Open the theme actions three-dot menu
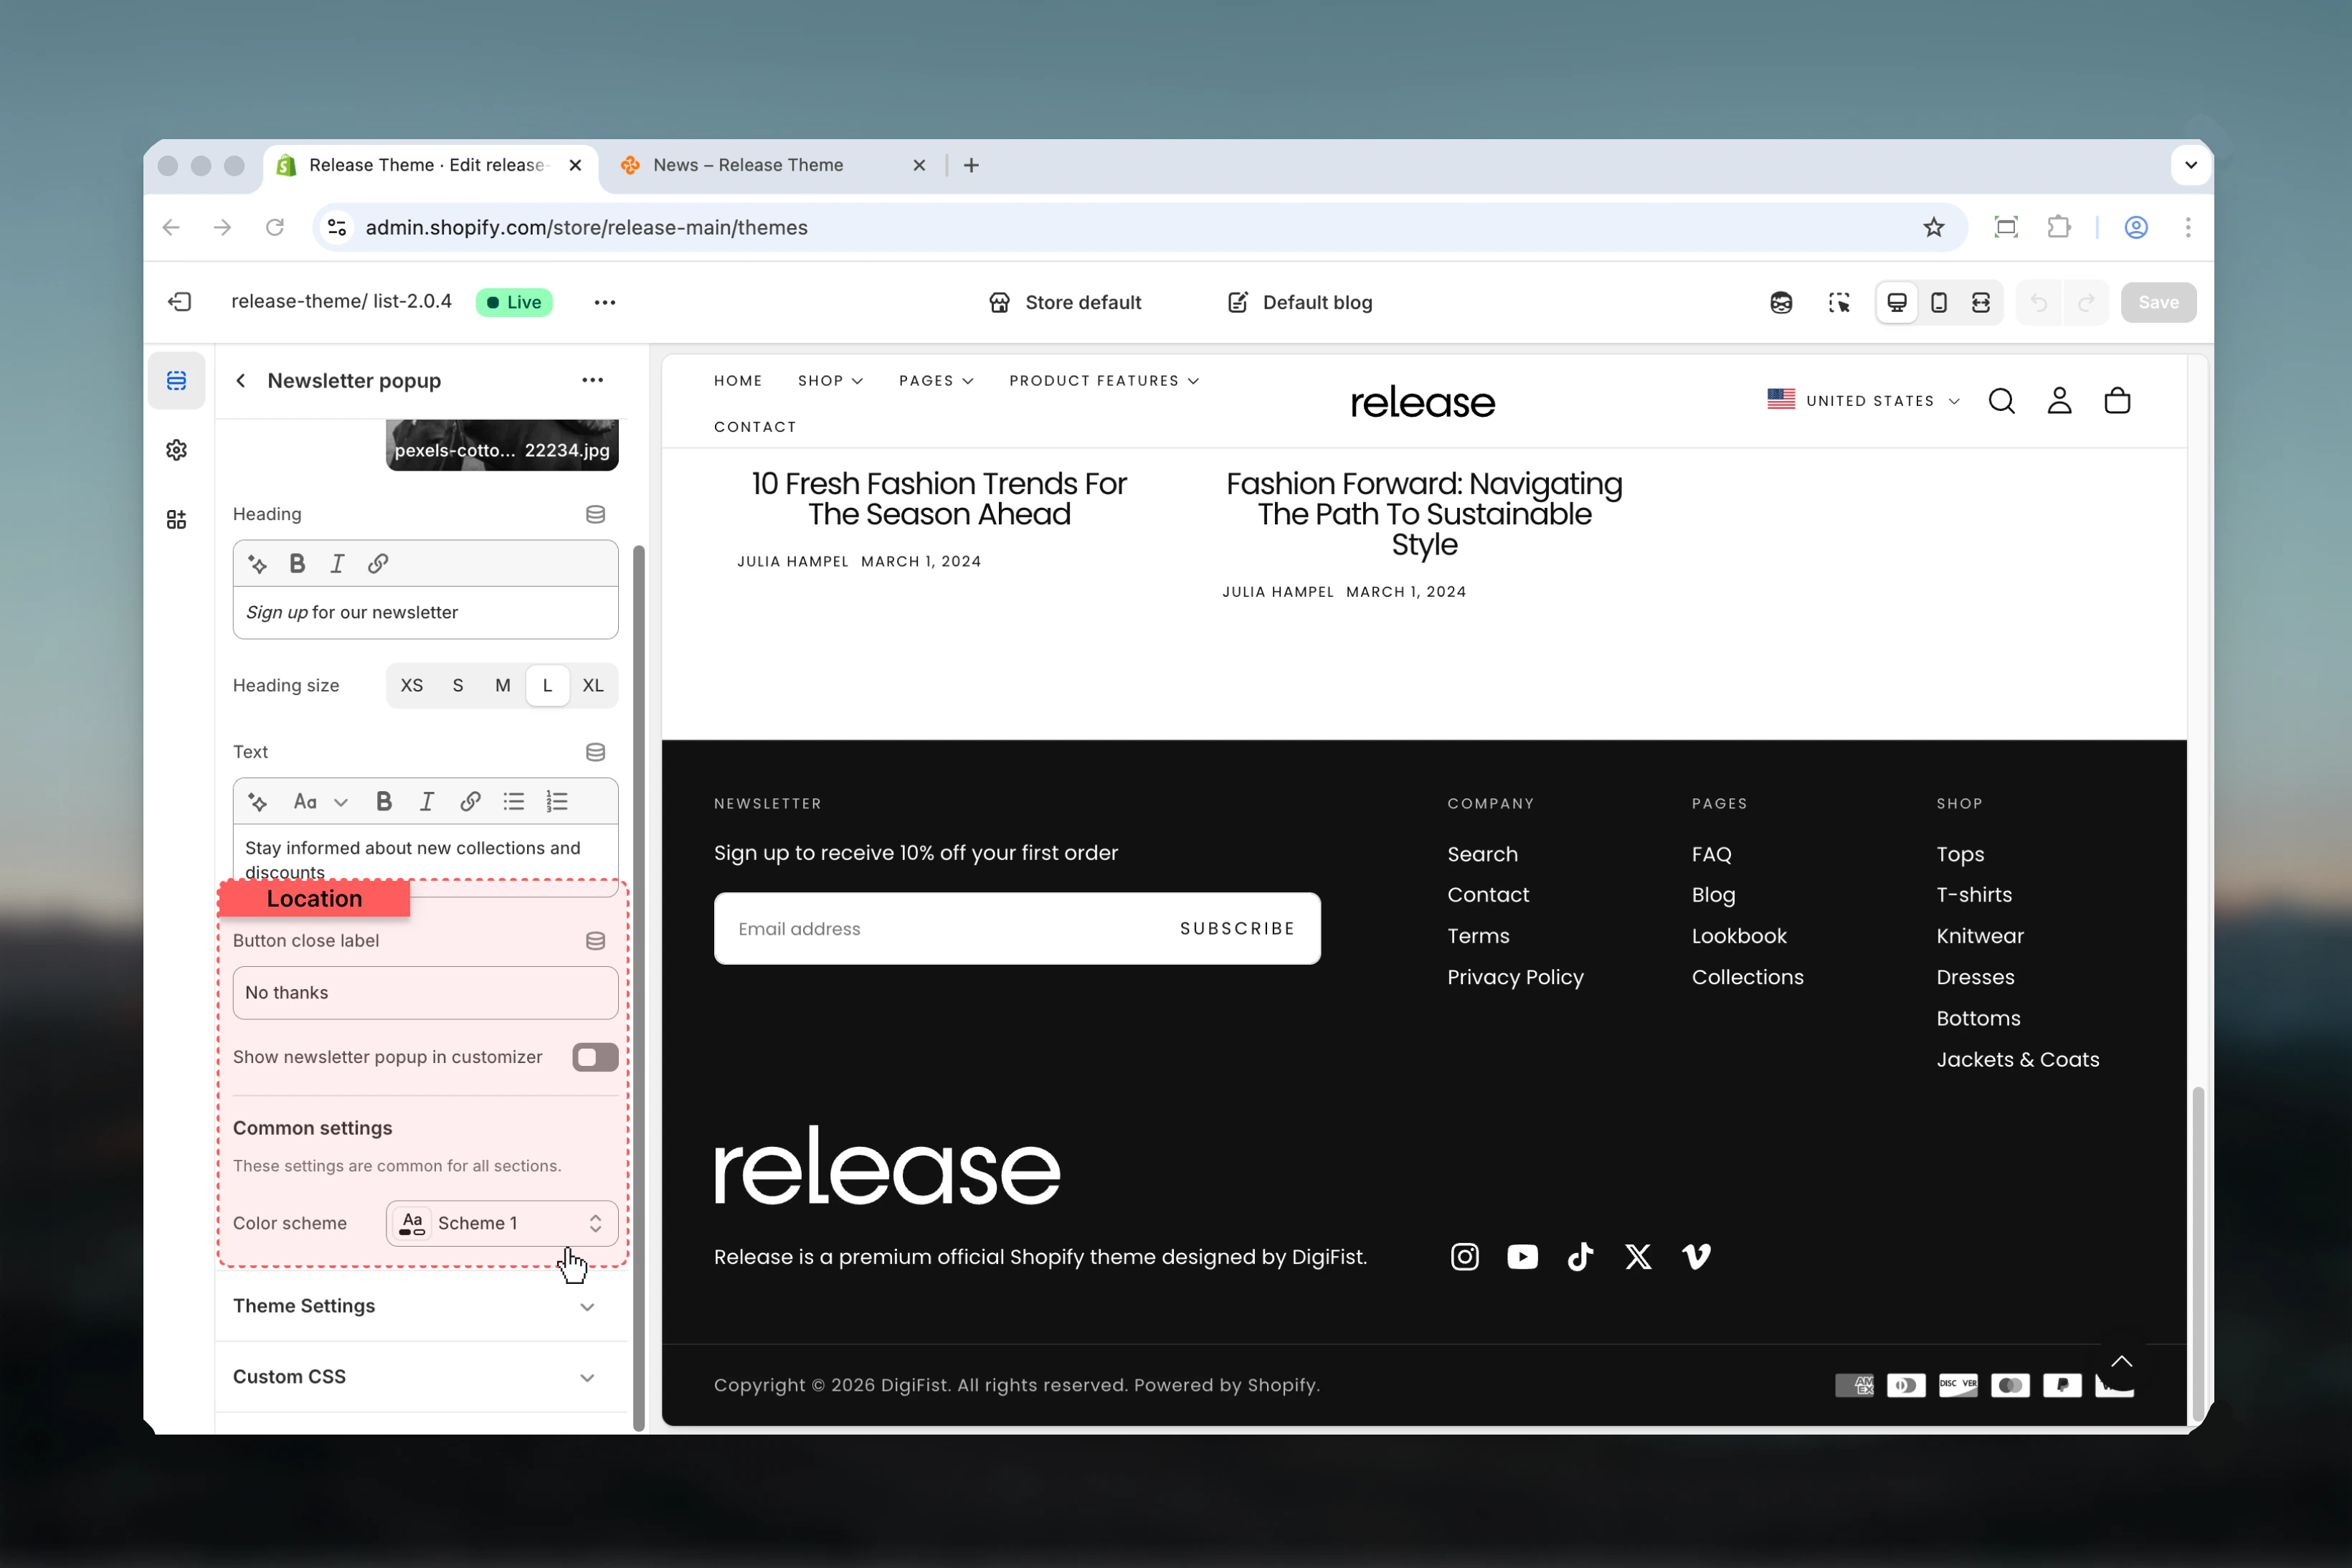 click(604, 302)
